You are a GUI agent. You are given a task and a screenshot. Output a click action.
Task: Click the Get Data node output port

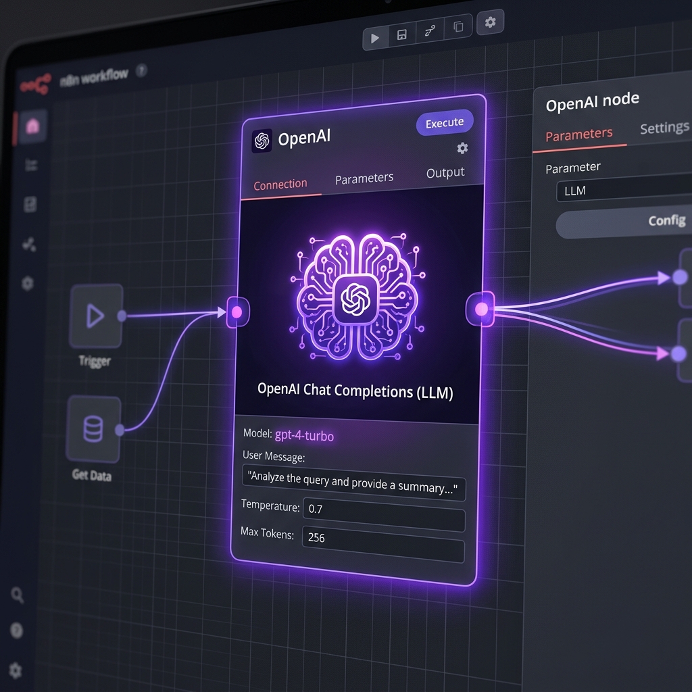point(120,430)
